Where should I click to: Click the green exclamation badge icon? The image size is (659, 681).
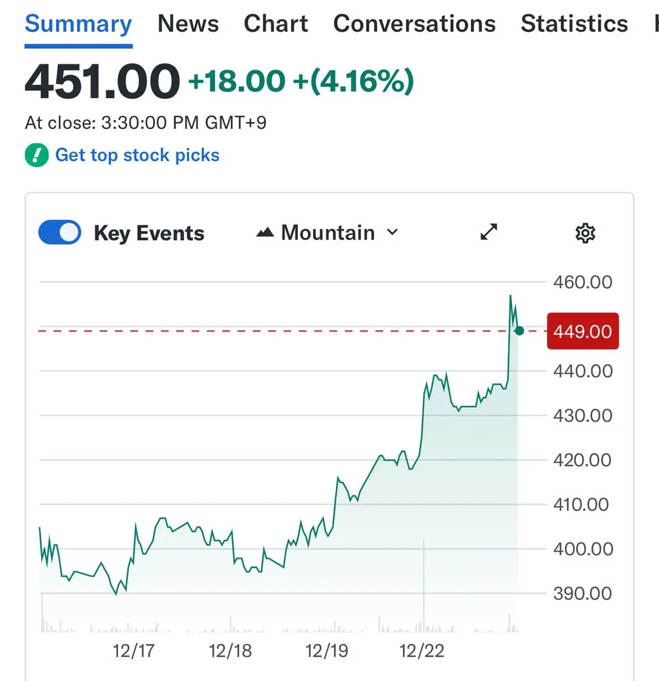(37, 155)
